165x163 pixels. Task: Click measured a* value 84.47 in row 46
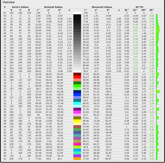pyautogui.click(x=96, y=144)
